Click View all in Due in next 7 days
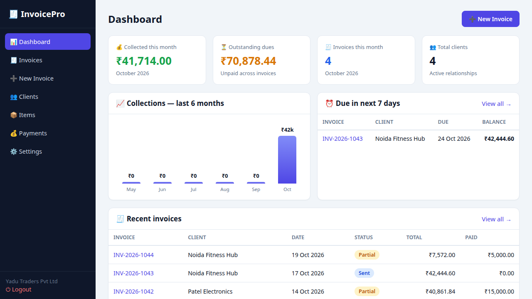 pyautogui.click(x=497, y=104)
